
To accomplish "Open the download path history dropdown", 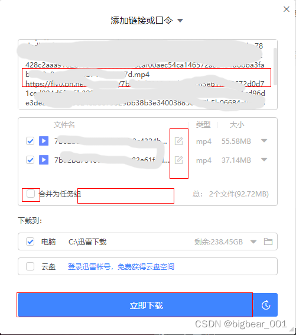I will coord(253,242).
